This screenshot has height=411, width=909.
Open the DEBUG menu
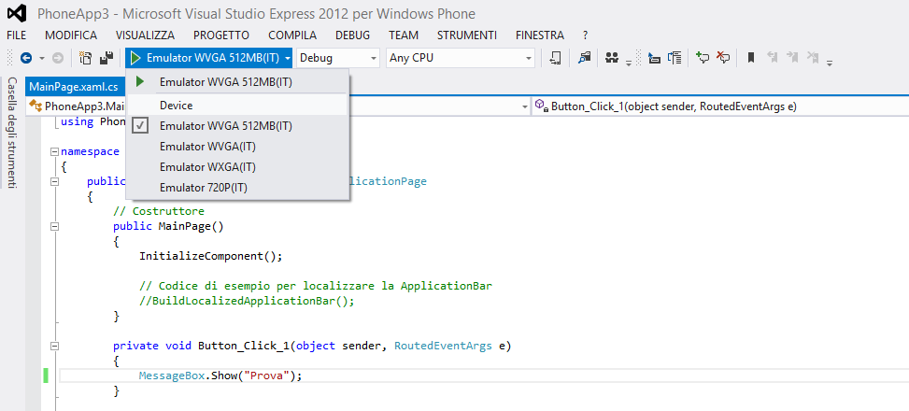point(352,35)
